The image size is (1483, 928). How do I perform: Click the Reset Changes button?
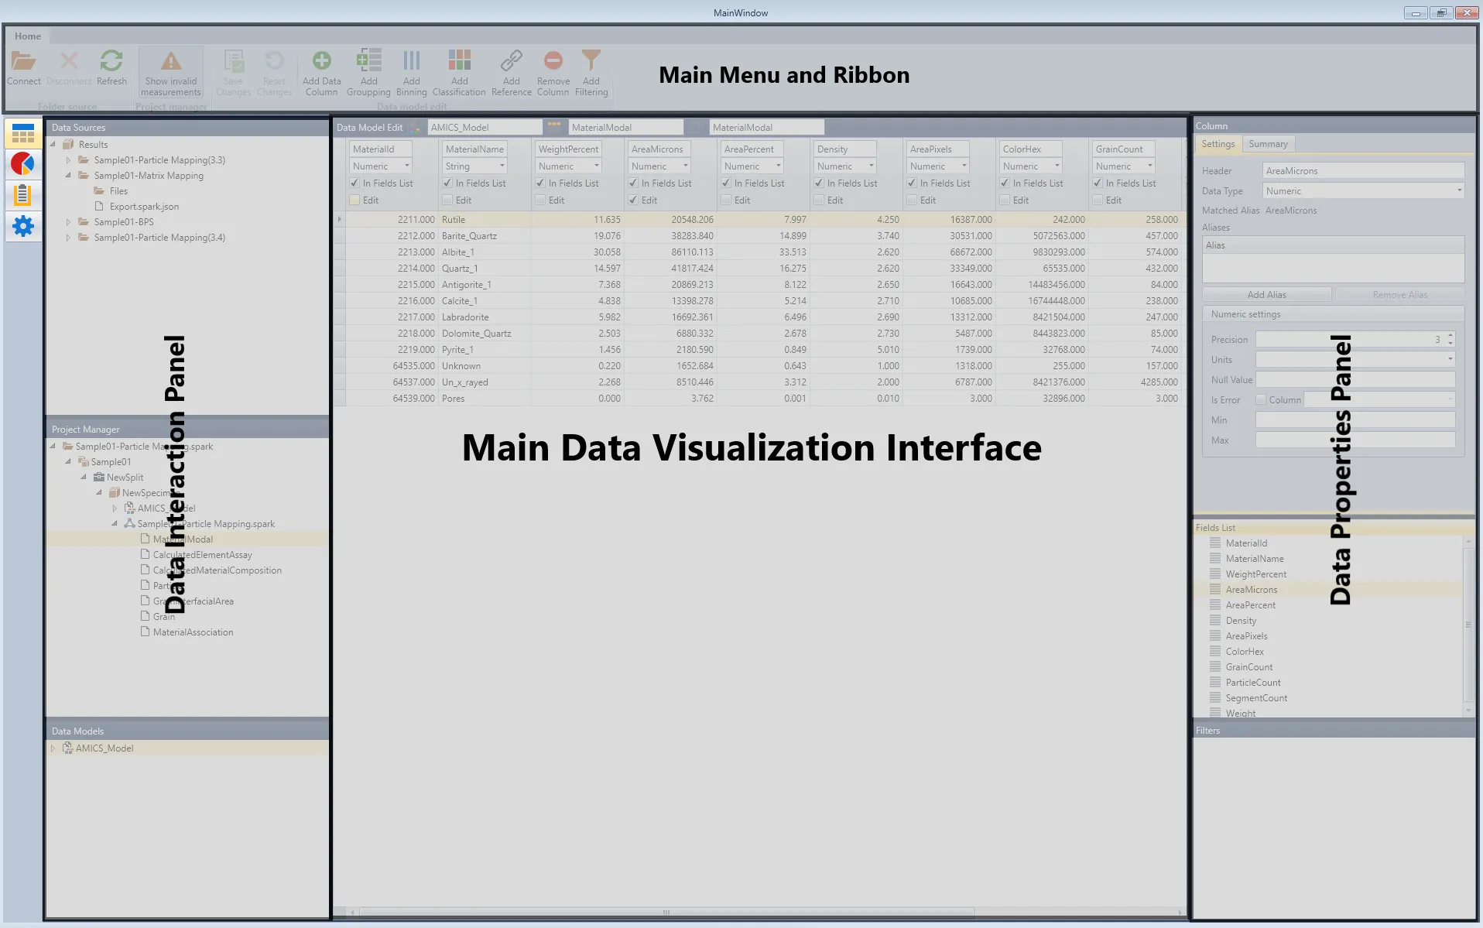[274, 73]
